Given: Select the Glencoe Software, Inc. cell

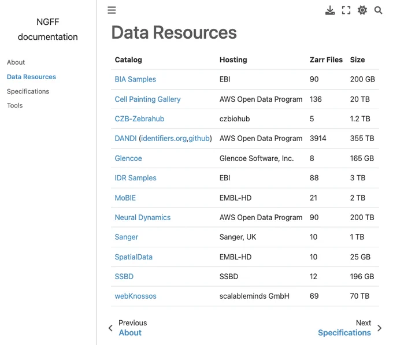Looking at the screenshot, I should click(257, 158).
